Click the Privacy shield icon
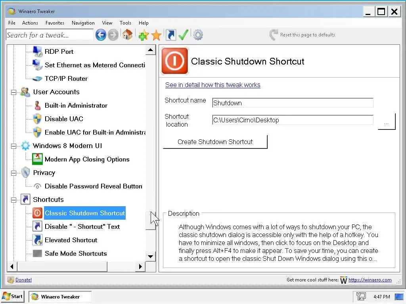The width and height of the screenshot is (406, 304). click(25, 173)
